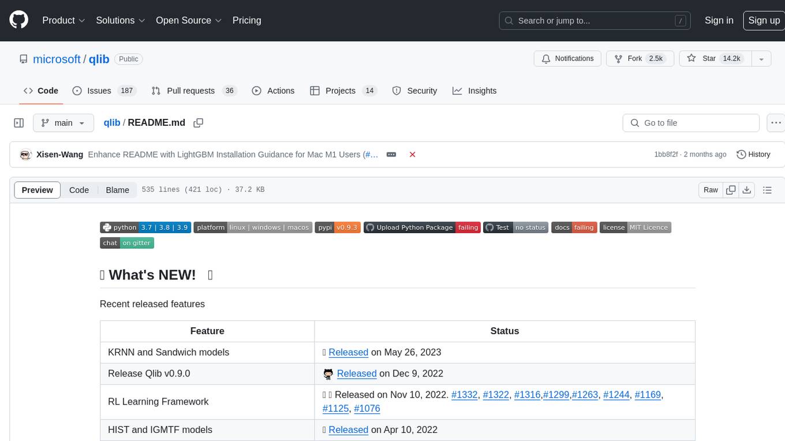
Task: Copy raw file contents
Action: click(731, 190)
